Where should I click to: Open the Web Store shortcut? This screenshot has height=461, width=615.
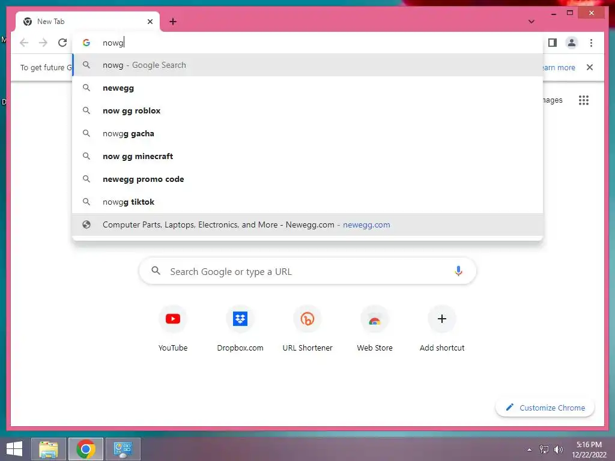[x=375, y=330]
